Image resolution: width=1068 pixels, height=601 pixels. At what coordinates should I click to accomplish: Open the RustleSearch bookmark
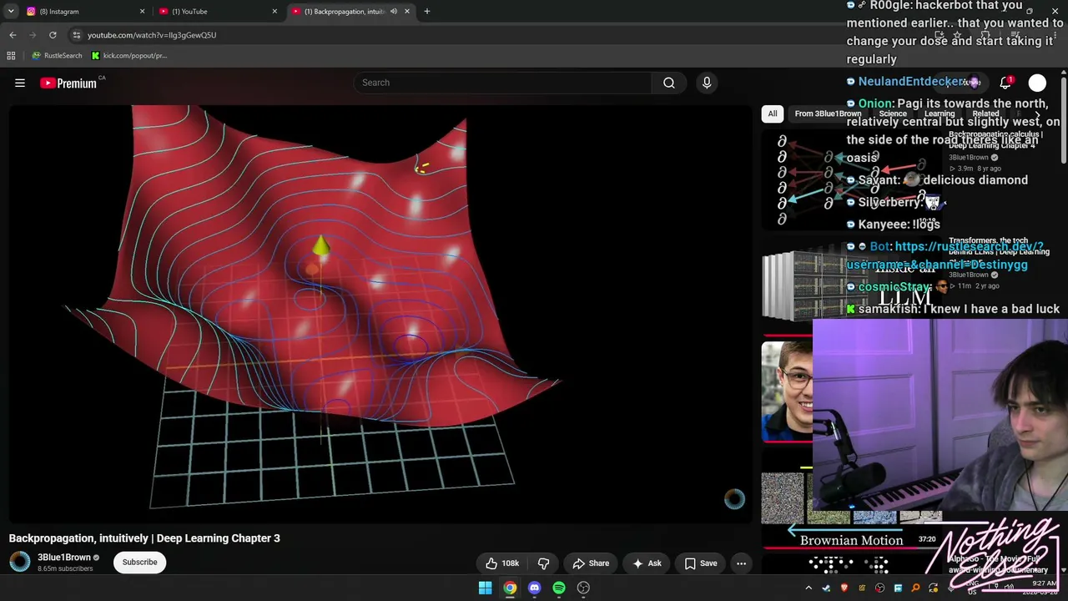(x=57, y=56)
